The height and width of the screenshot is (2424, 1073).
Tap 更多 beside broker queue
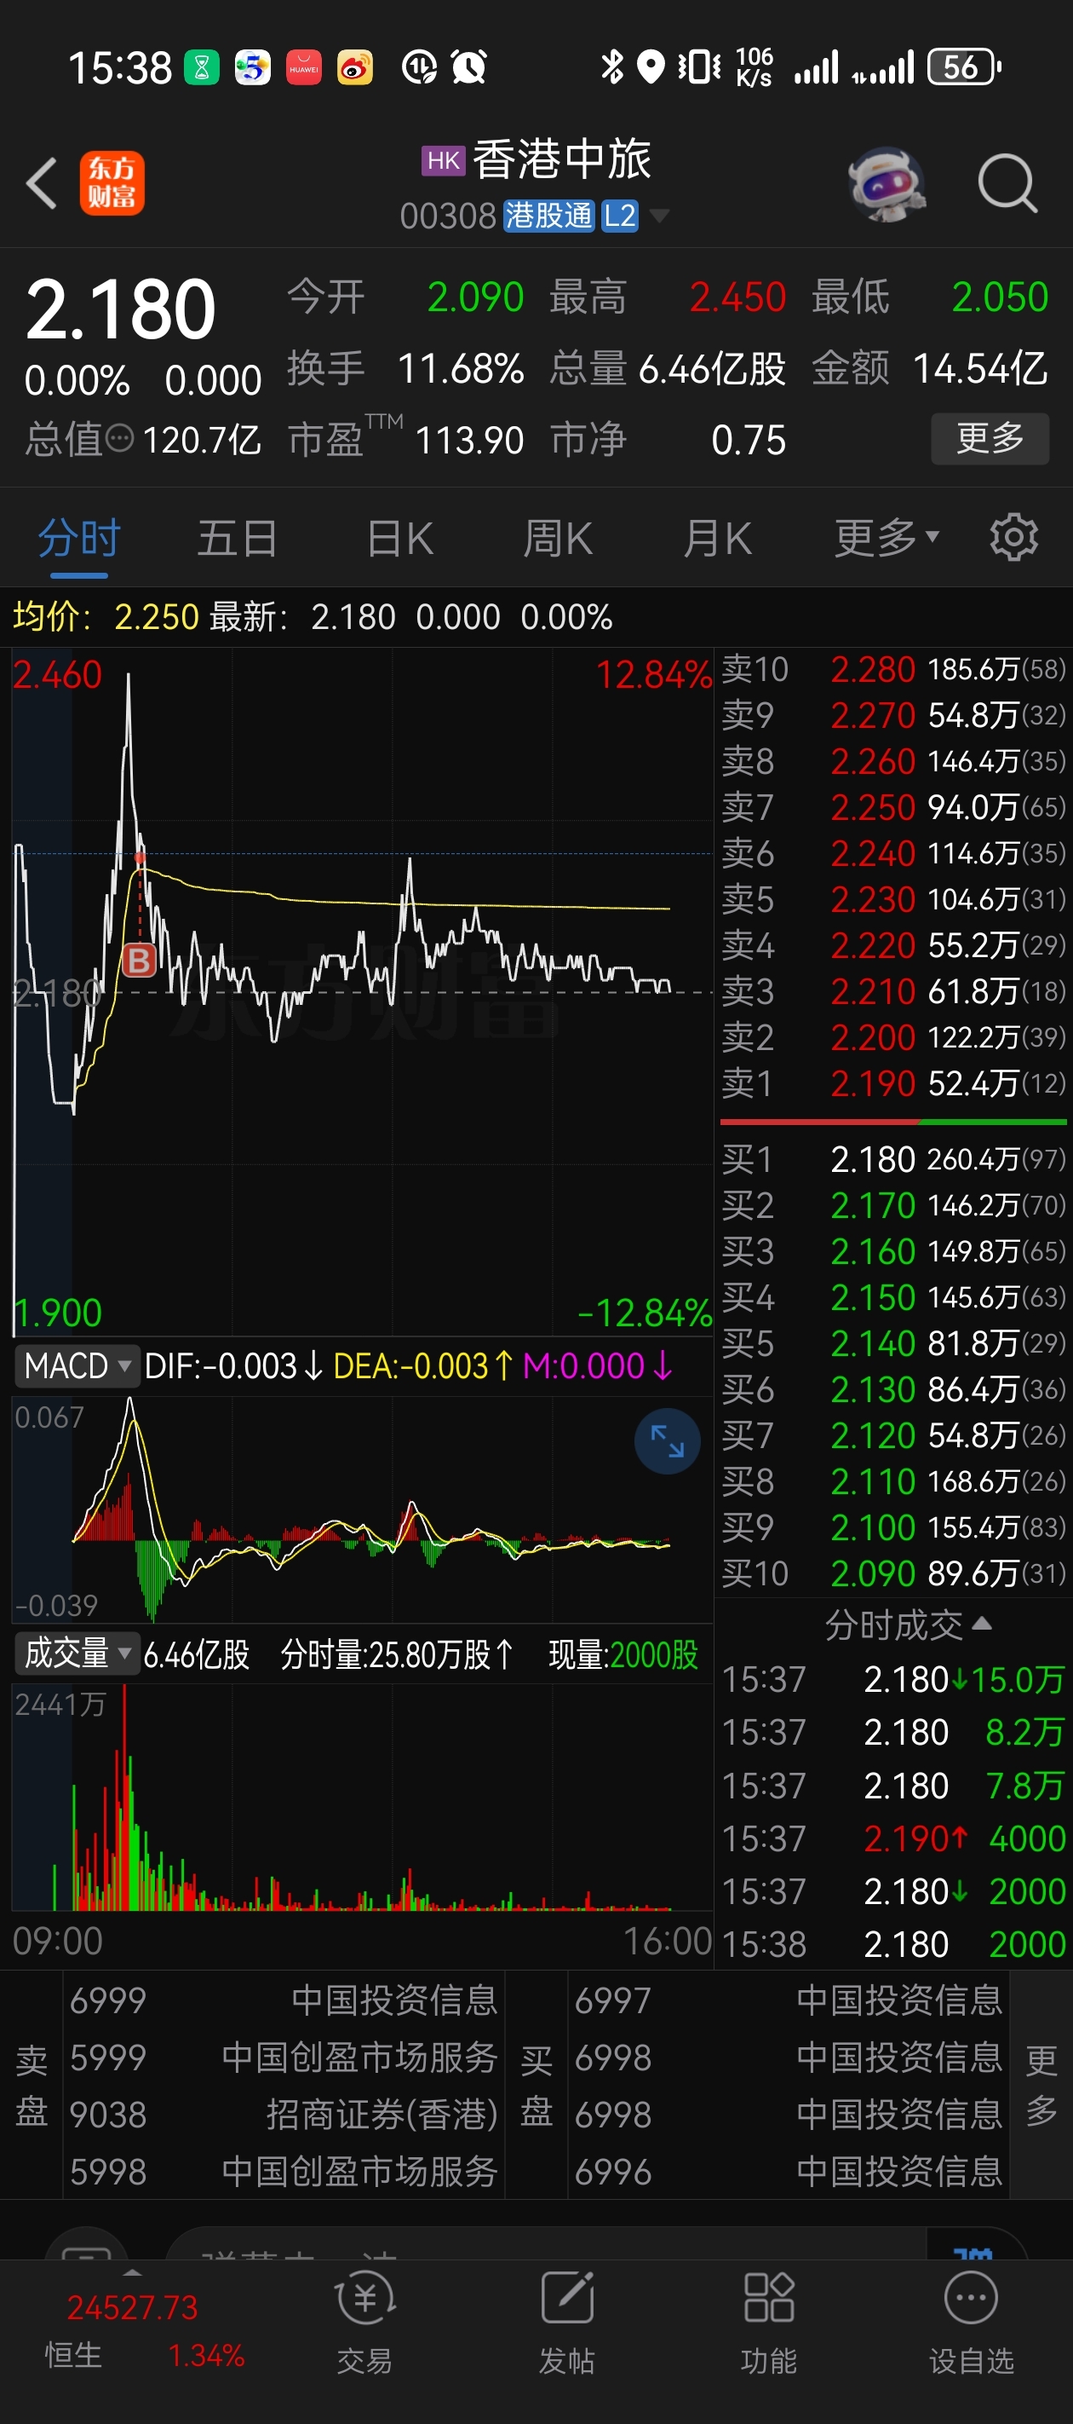(x=1040, y=2086)
